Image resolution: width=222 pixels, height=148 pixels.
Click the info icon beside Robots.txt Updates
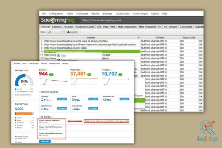pyautogui.click(x=30, y=137)
